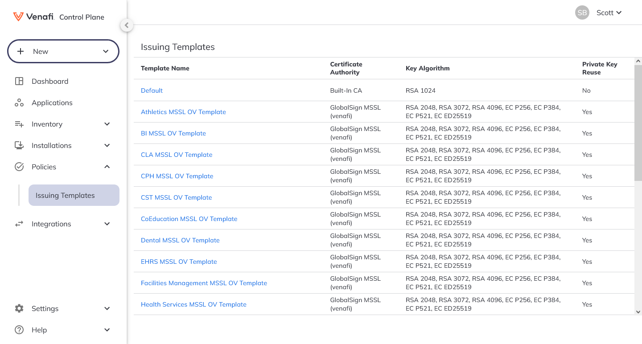Viewport: 642px width, 344px height.
Task: Open Athletics MSSL OV Template
Action: coord(183,112)
